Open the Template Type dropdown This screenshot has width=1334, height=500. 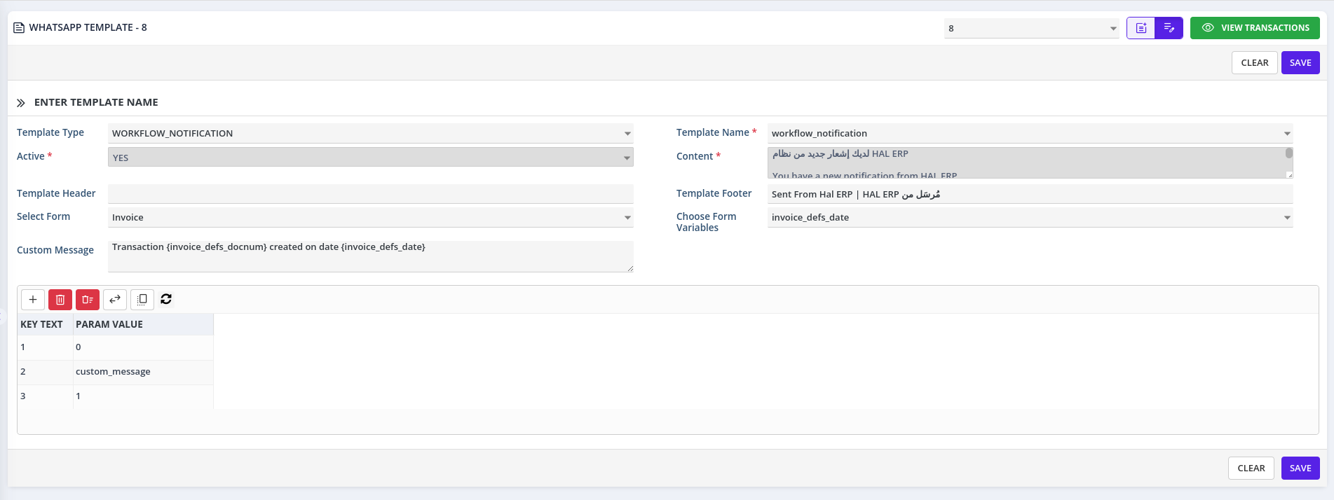[627, 134]
